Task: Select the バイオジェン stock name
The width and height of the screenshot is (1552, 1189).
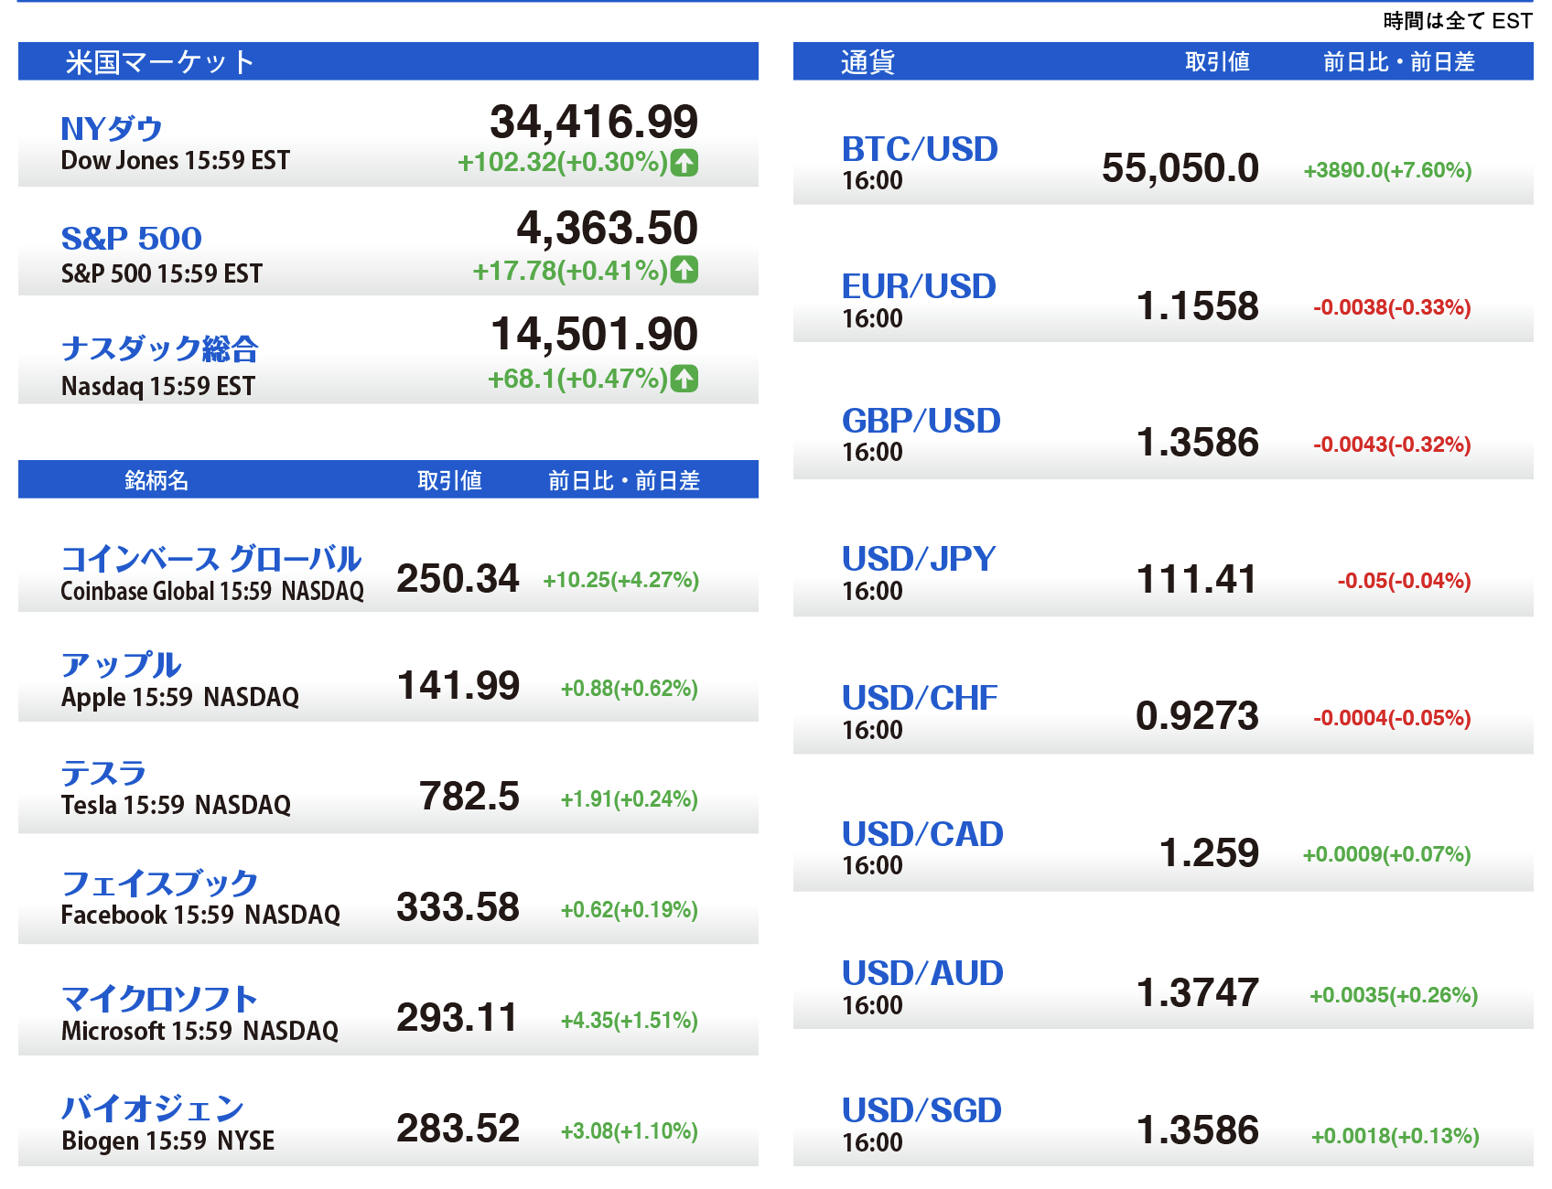Action: (152, 1109)
